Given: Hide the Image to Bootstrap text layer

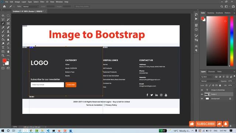Looking at the screenshot, I should point(202,90).
